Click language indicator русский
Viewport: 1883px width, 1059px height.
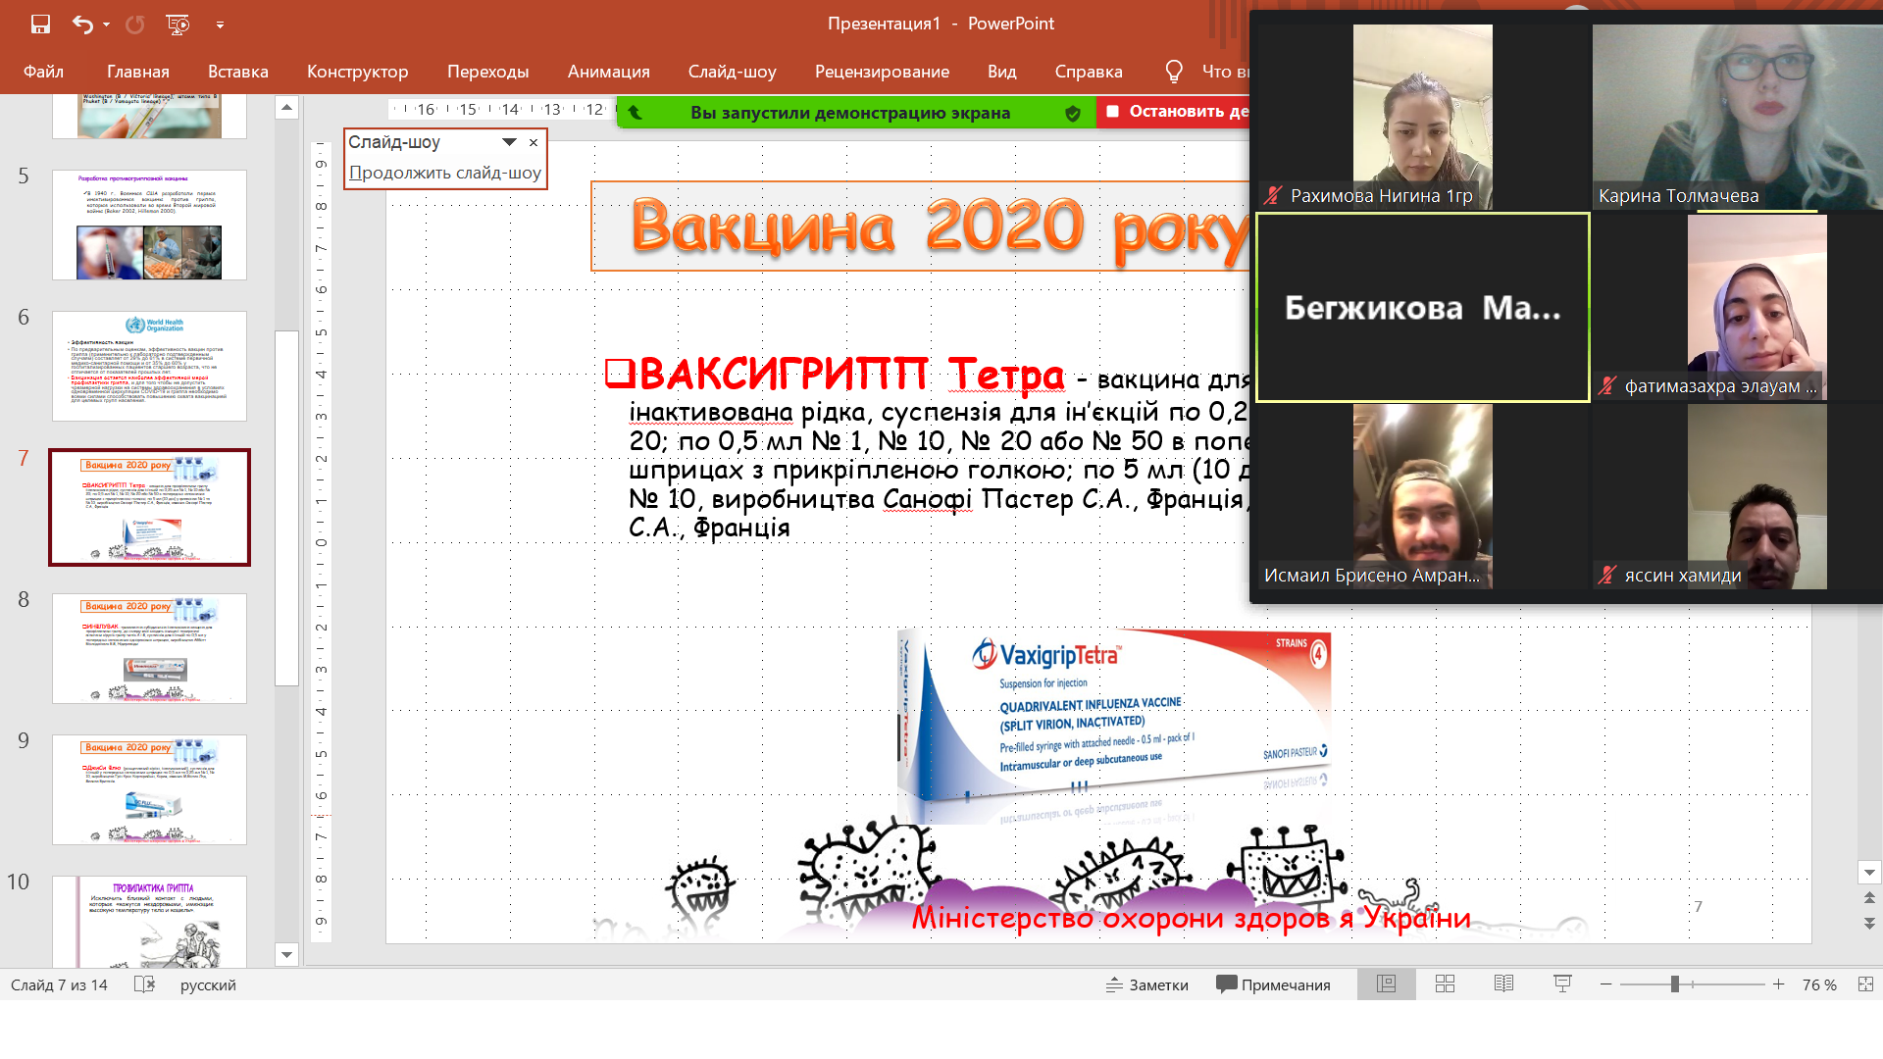click(x=208, y=984)
